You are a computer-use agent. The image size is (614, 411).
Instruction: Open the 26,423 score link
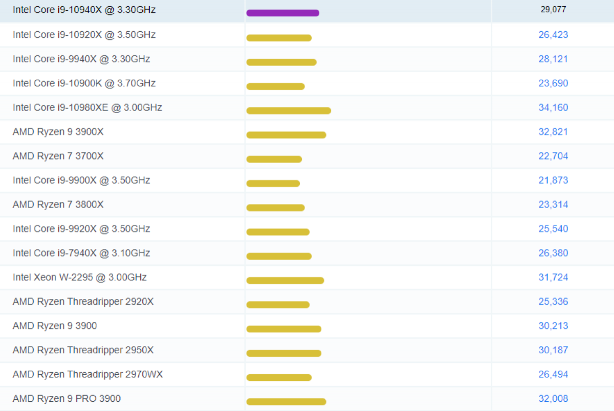coord(553,35)
